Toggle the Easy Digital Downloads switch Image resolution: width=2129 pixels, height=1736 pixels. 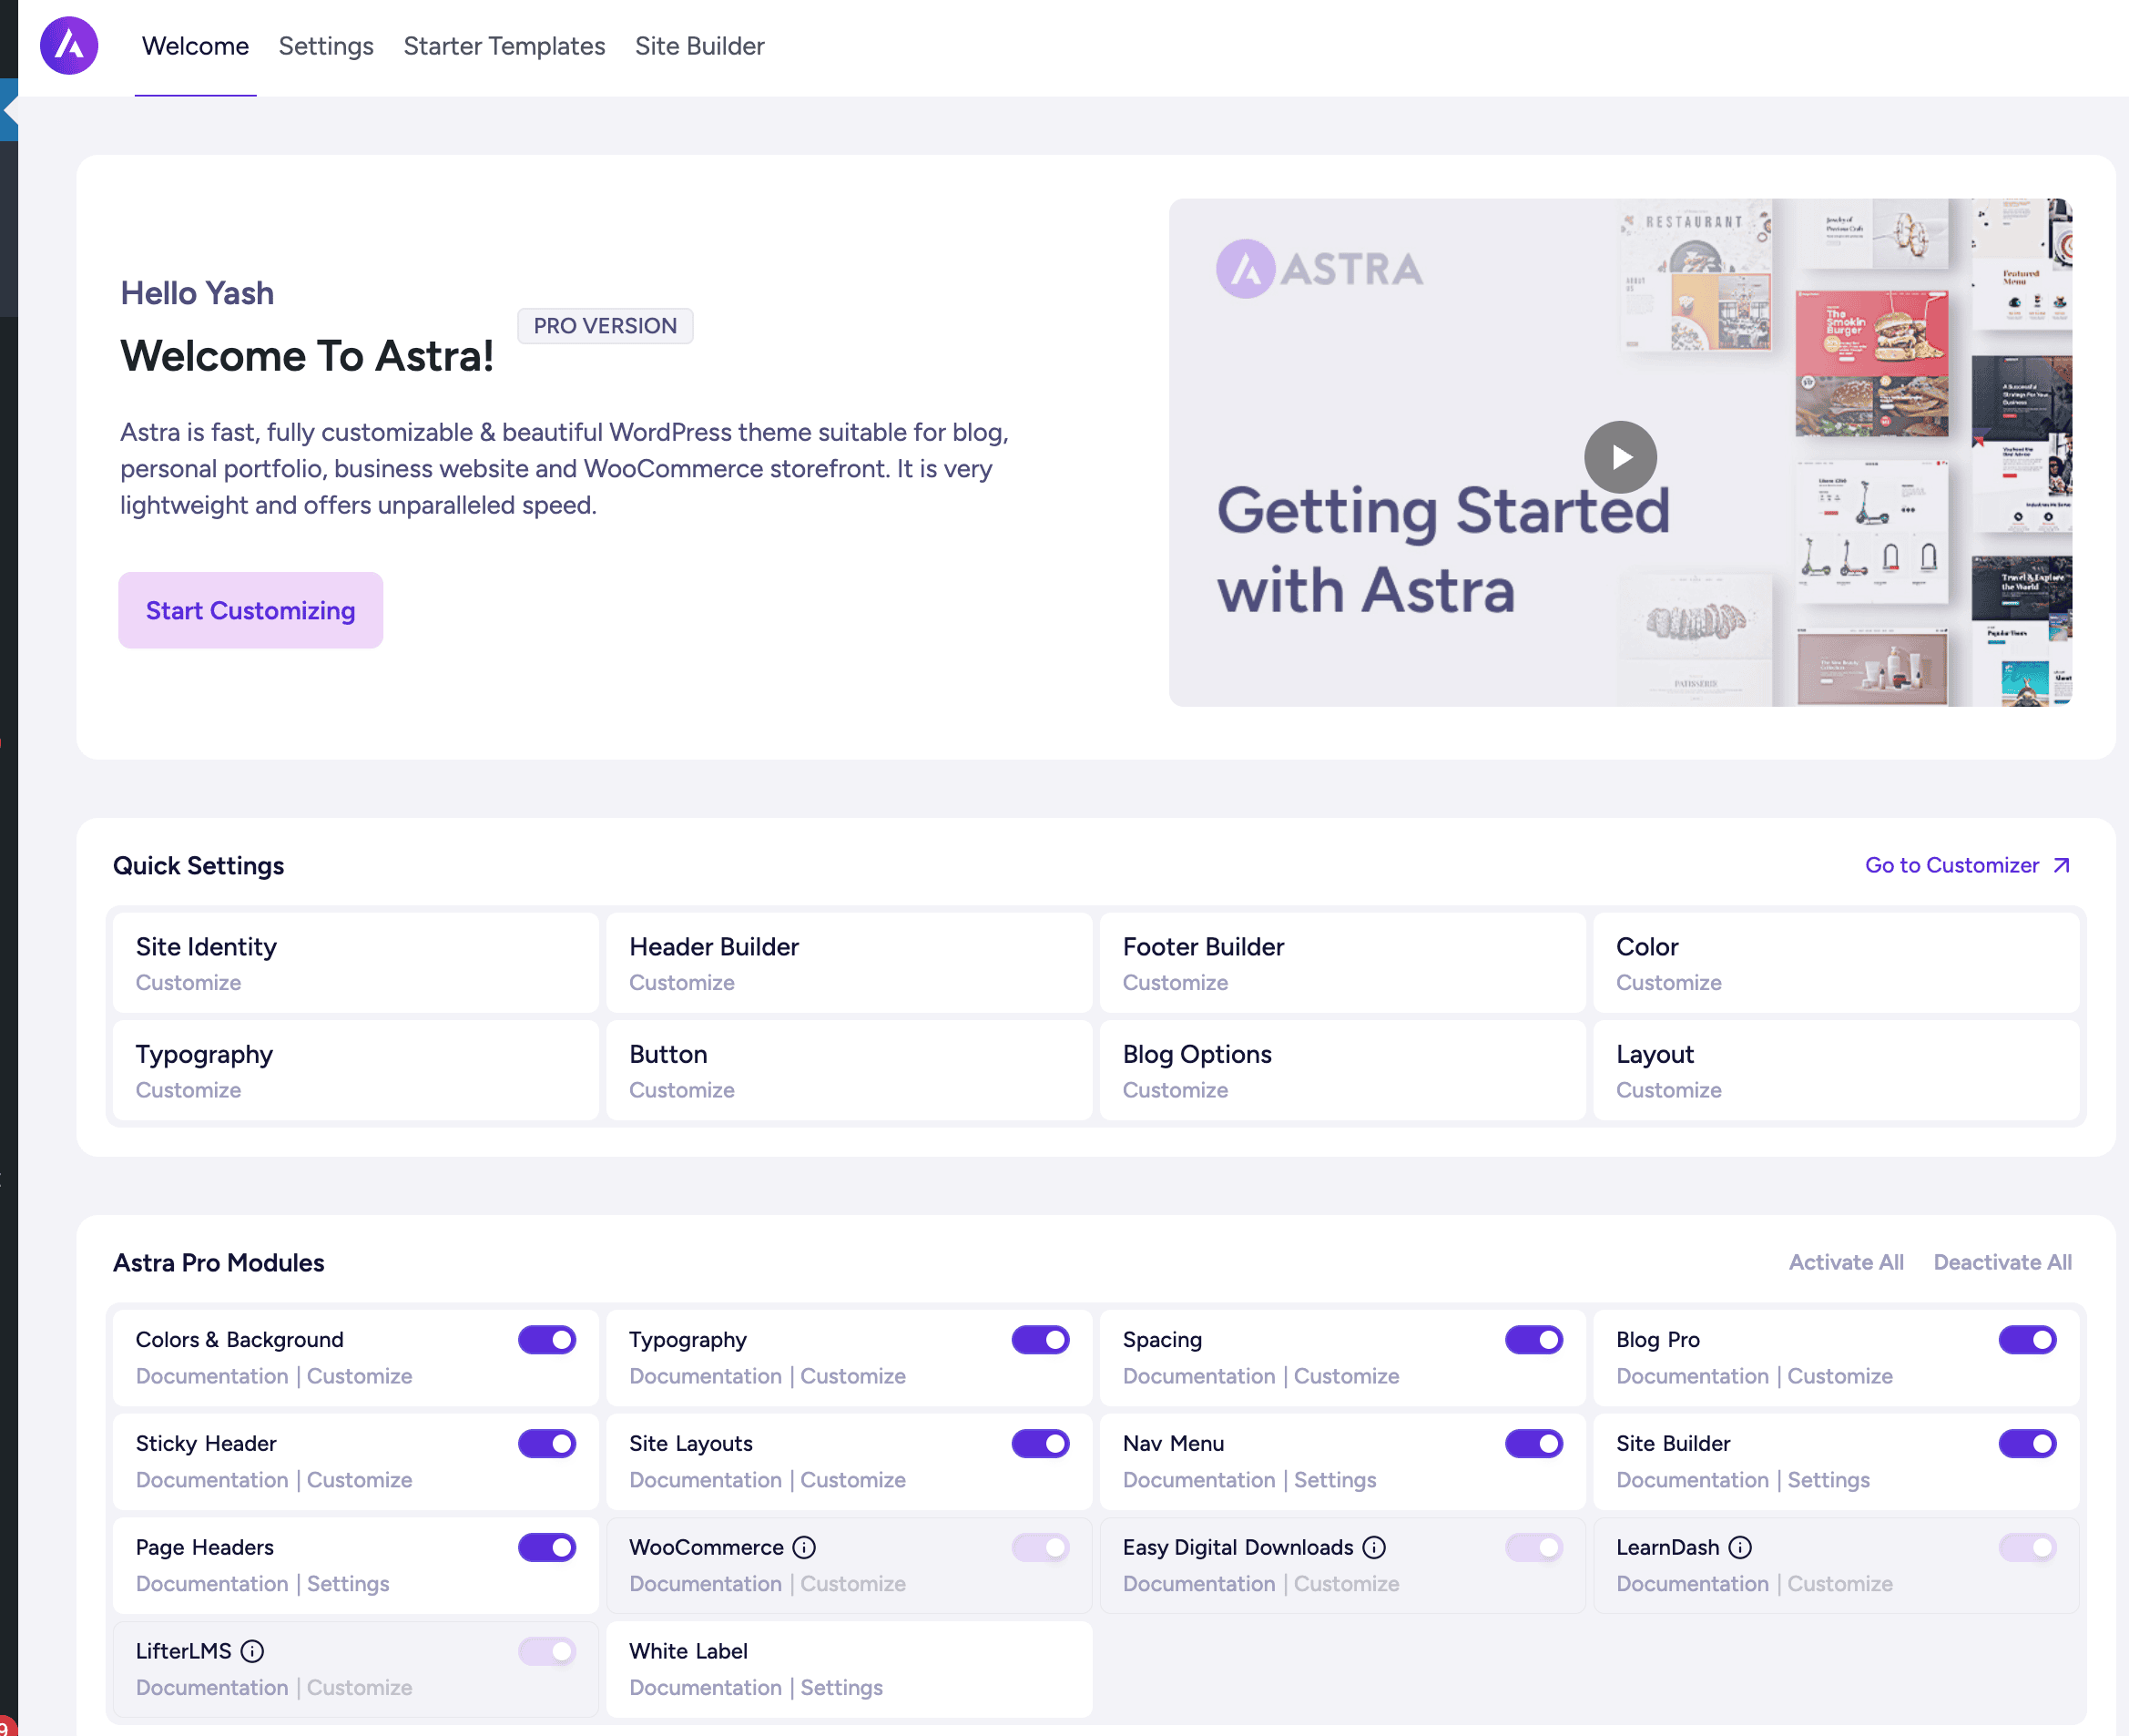click(x=1534, y=1547)
